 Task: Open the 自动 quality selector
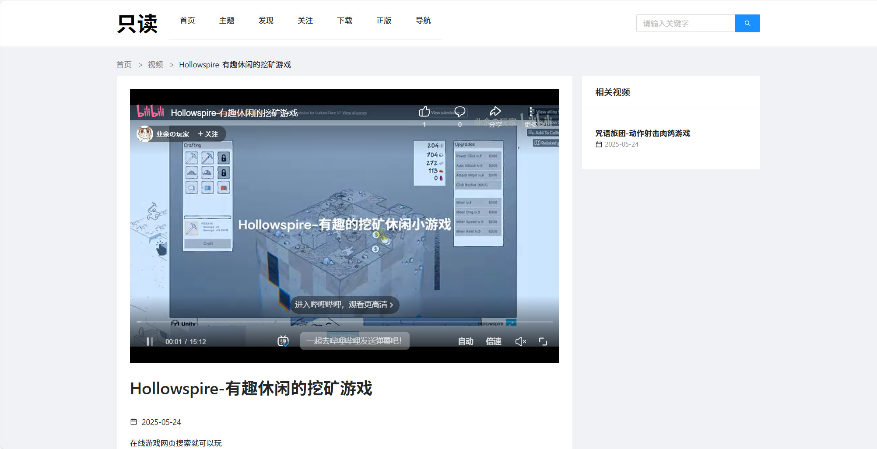466,341
